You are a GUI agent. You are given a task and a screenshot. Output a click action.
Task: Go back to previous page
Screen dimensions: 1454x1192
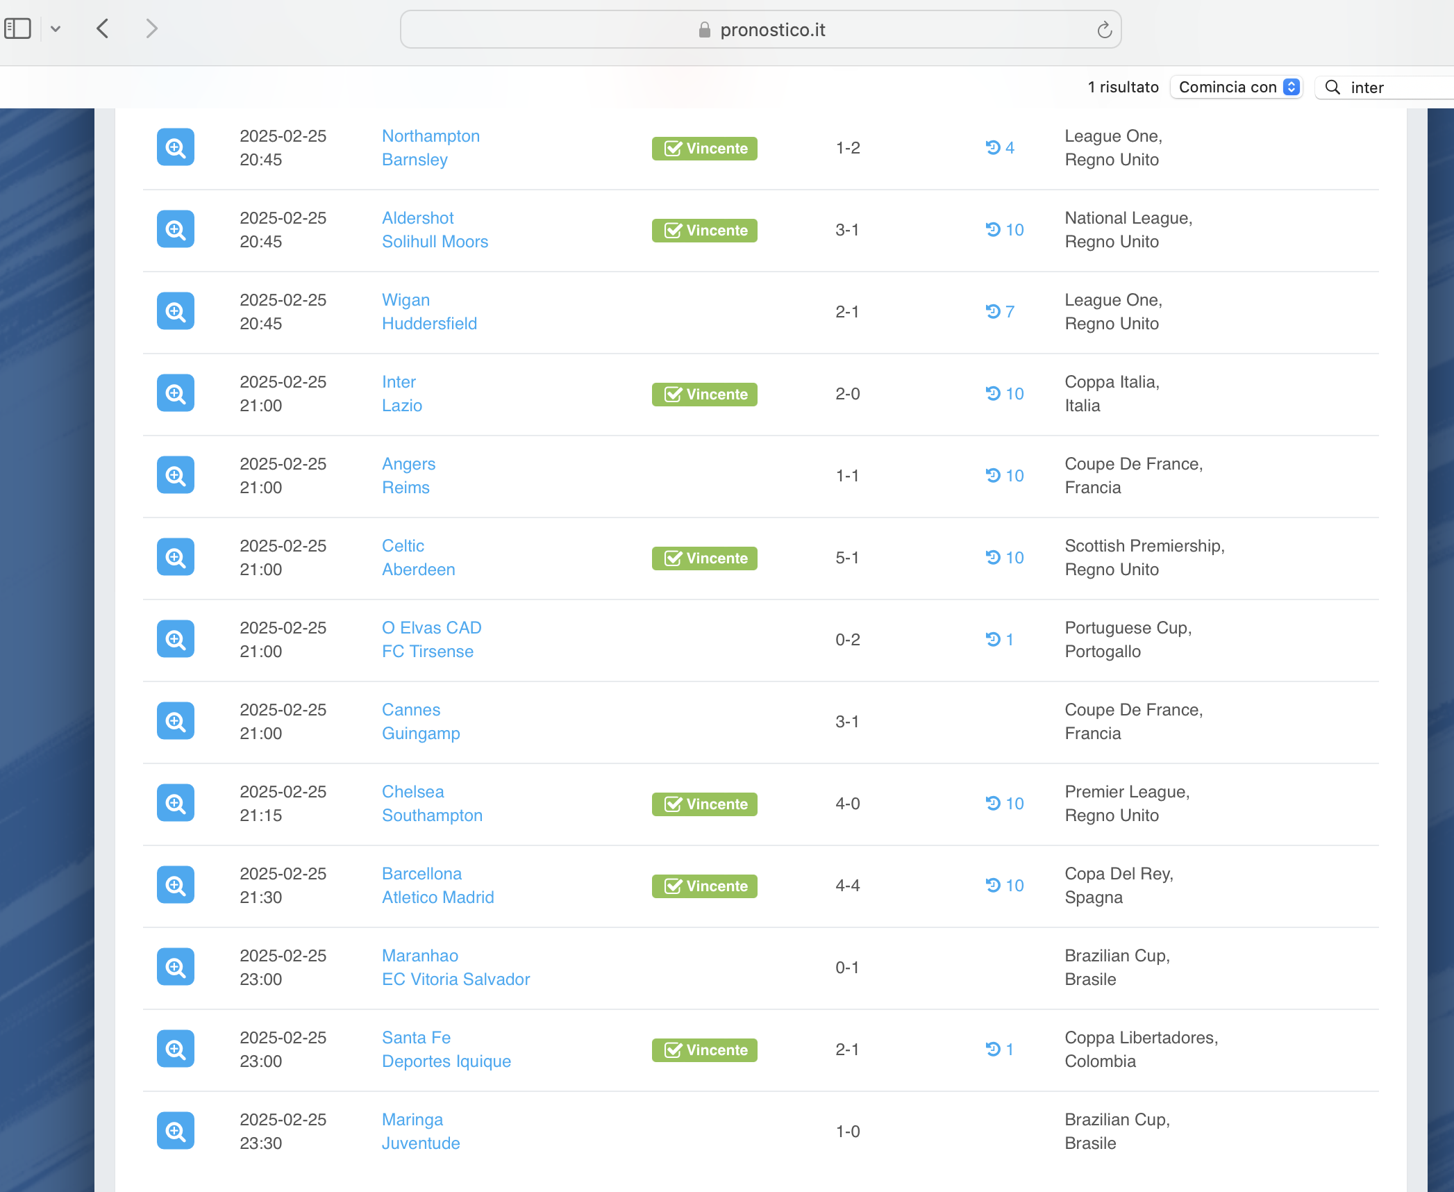[103, 28]
